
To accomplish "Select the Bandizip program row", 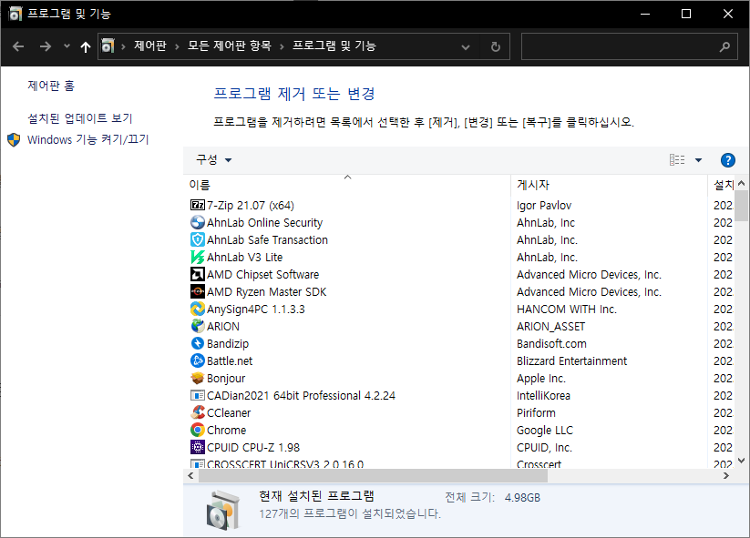I will (459, 343).
